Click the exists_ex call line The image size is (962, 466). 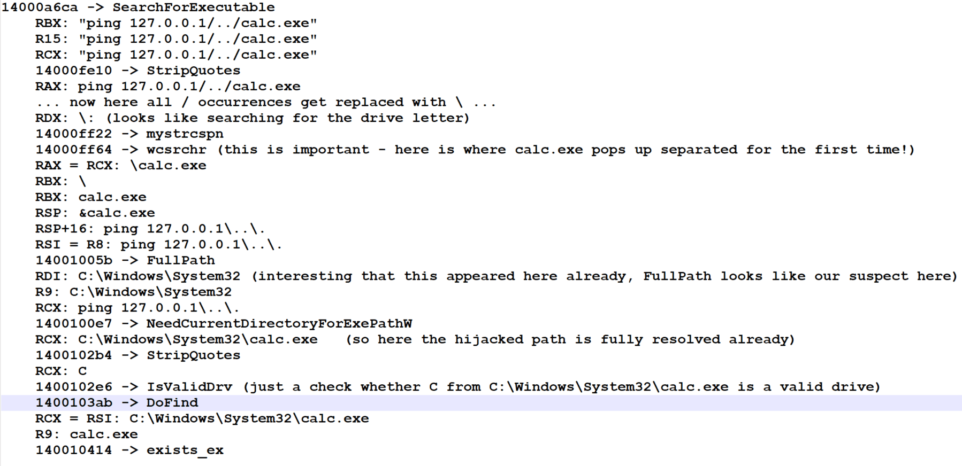[x=129, y=450]
